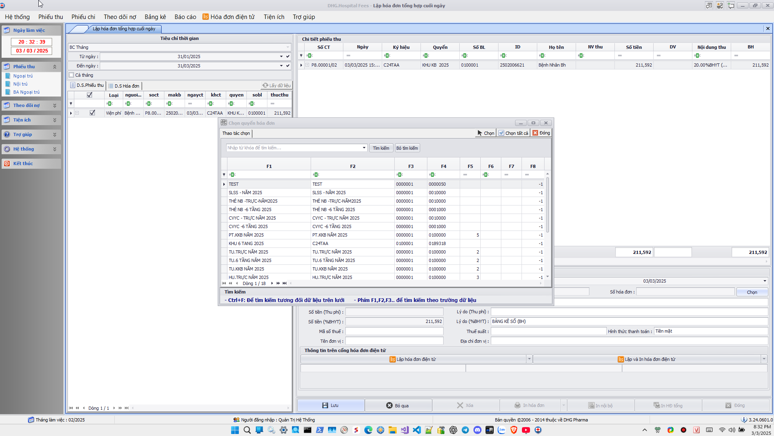774x436 pixels.
Task: Click the Chọn cursor icon in dialog toolbar
Action: point(480,133)
